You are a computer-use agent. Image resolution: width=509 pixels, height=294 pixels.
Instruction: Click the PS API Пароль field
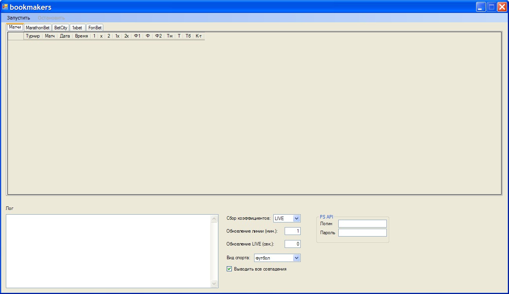[363, 233]
